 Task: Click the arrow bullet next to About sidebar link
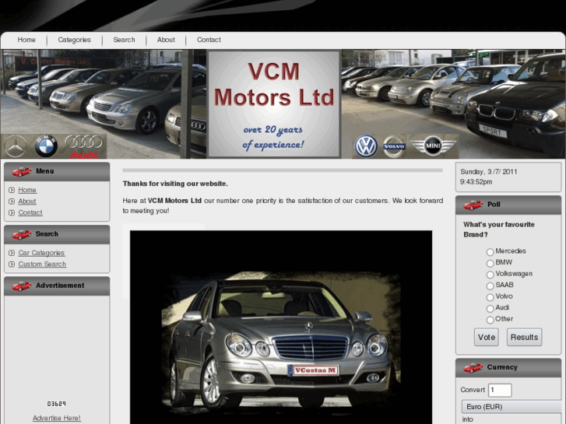click(x=12, y=201)
